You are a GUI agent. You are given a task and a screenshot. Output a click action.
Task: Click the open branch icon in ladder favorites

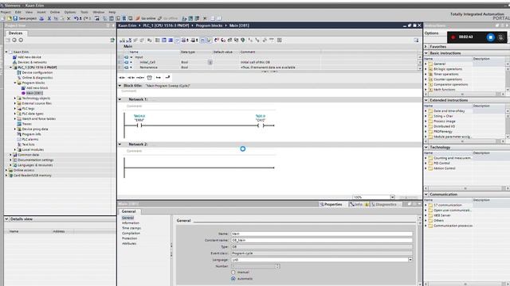coord(159,78)
